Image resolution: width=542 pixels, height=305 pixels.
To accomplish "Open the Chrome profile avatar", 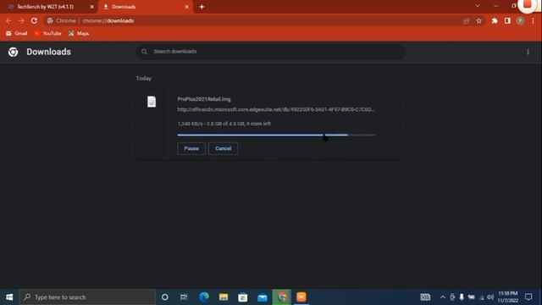I will click(520, 21).
